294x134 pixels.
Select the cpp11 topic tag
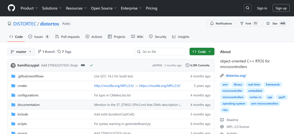[x=282, y=97]
